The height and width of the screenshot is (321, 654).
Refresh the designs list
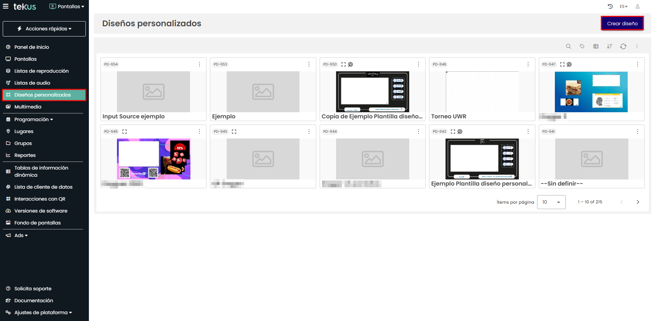point(623,46)
